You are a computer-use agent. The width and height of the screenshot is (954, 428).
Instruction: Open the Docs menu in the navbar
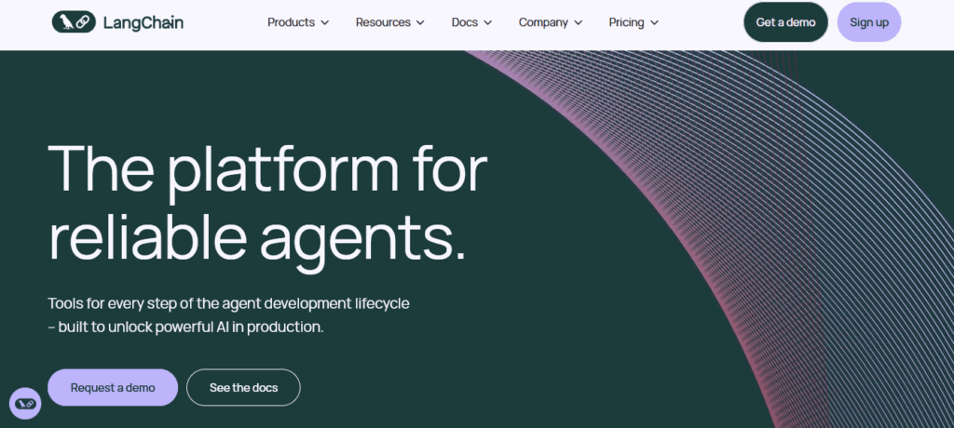[x=464, y=22]
